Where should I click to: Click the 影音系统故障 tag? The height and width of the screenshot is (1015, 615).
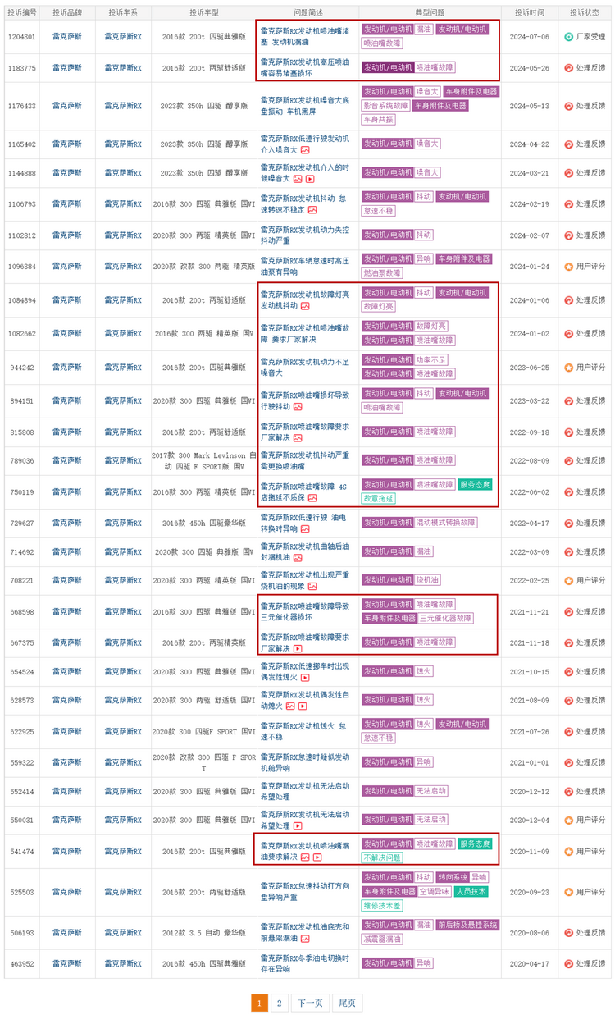click(x=385, y=106)
